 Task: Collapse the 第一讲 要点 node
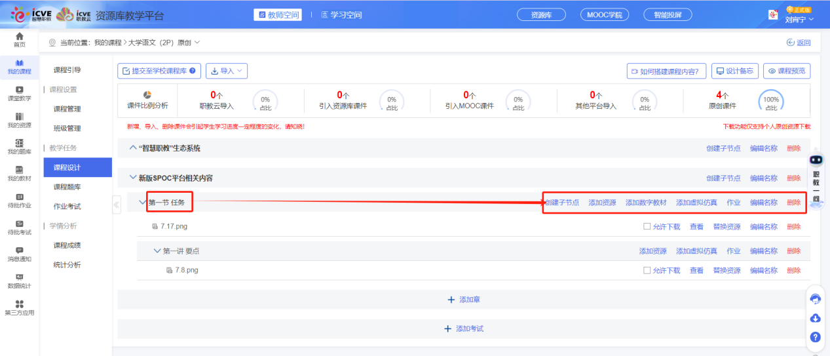(157, 251)
